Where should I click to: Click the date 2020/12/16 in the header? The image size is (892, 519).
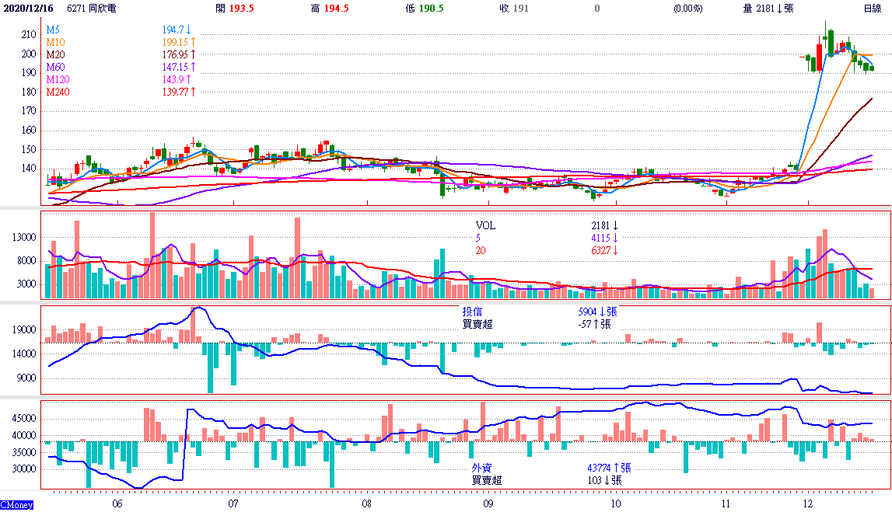click(x=28, y=9)
